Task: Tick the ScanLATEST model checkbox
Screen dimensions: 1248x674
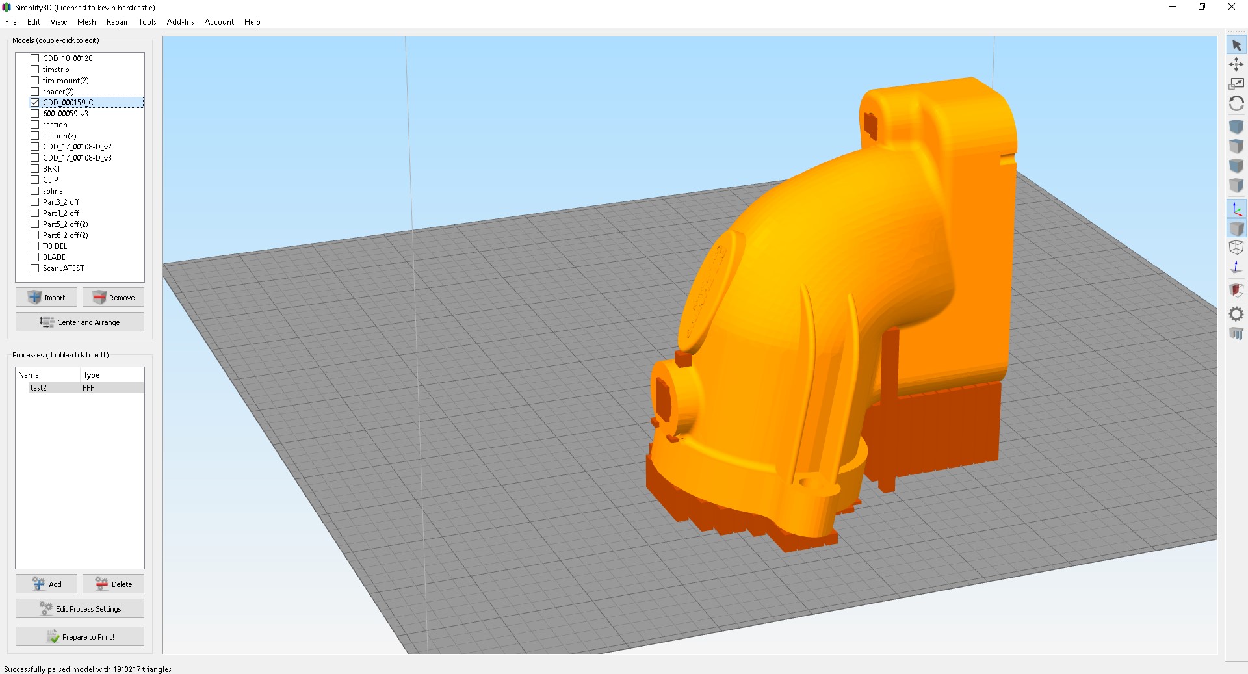Action: [x=35, y=268]
